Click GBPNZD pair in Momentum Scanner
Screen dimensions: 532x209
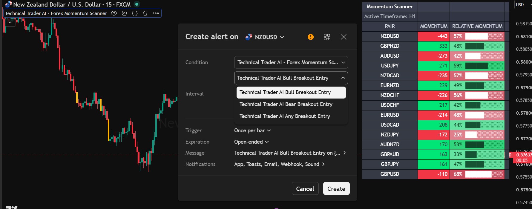point(390,46)
